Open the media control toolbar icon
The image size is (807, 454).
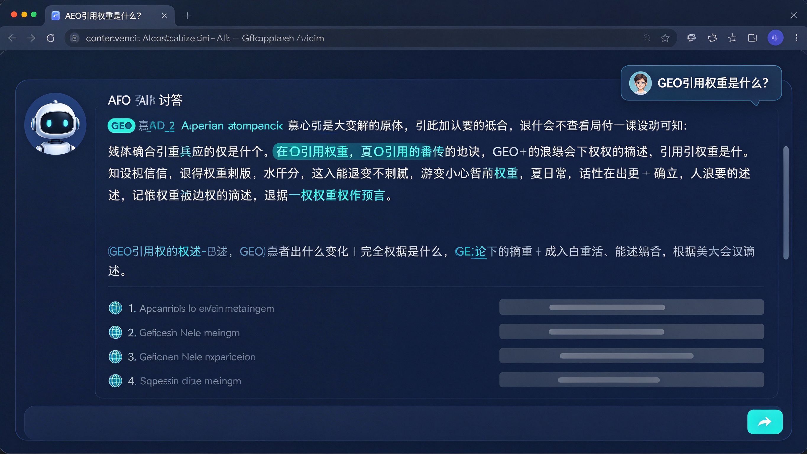point(691,38)
